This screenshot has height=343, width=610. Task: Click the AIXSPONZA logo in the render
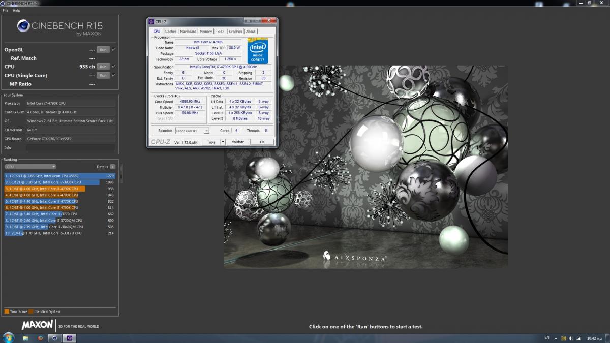coord(355,257)
